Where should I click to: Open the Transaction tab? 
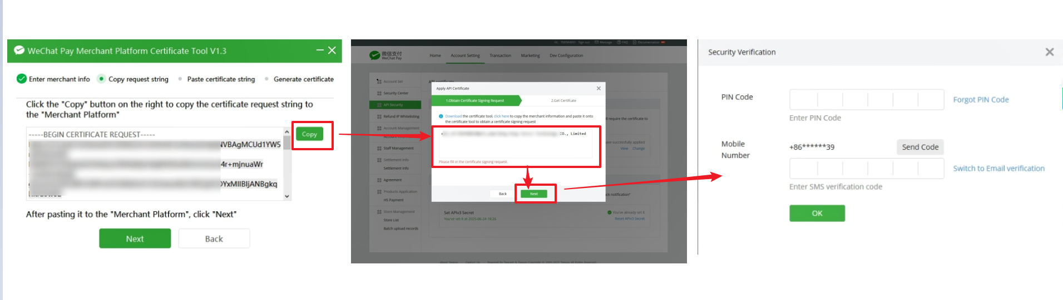500,55
